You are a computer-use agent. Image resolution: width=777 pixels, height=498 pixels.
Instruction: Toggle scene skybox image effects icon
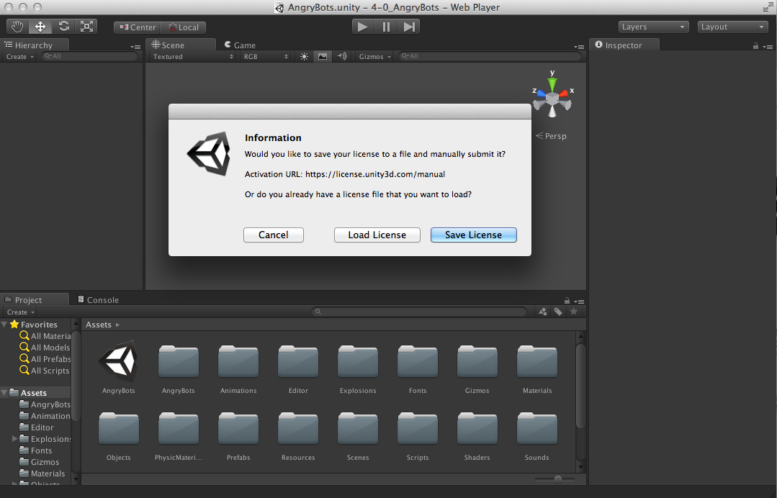[x=323, y=56]
